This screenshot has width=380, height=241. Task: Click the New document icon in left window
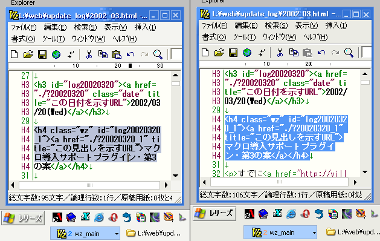pyautogui.click(x=14, y=54)
